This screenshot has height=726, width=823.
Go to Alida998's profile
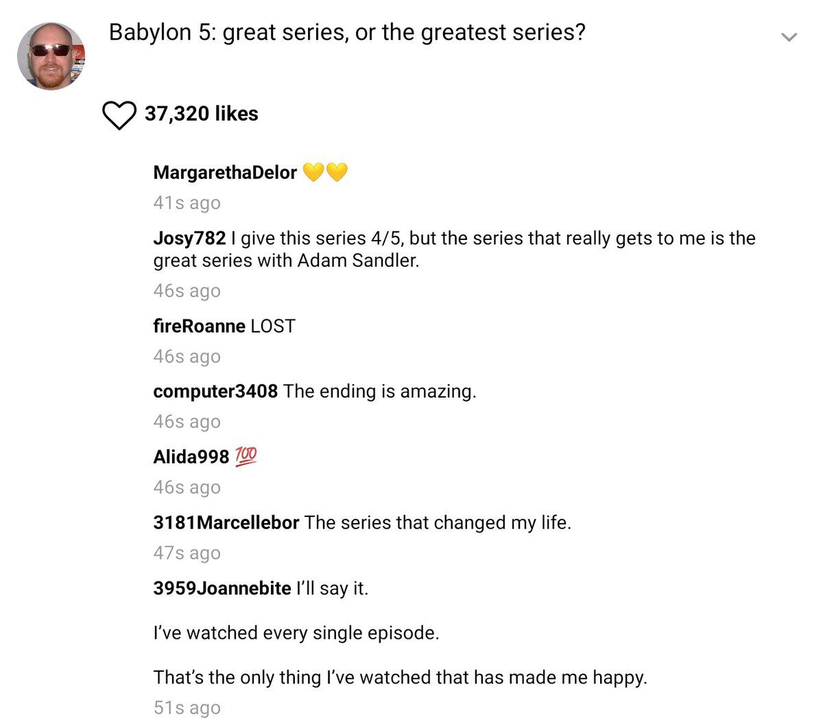[x=191, y=457]
